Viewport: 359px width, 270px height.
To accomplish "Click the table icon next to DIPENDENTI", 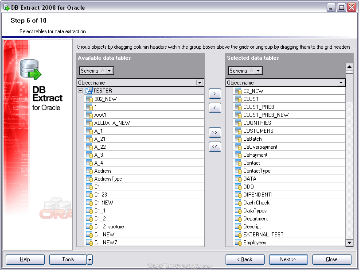I will point(238,195).
